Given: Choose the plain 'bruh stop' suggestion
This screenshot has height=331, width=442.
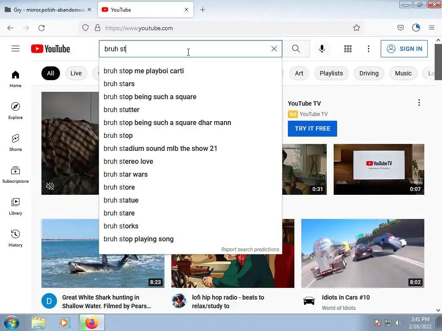Looking at the screenshot, I should pos(190,136).
